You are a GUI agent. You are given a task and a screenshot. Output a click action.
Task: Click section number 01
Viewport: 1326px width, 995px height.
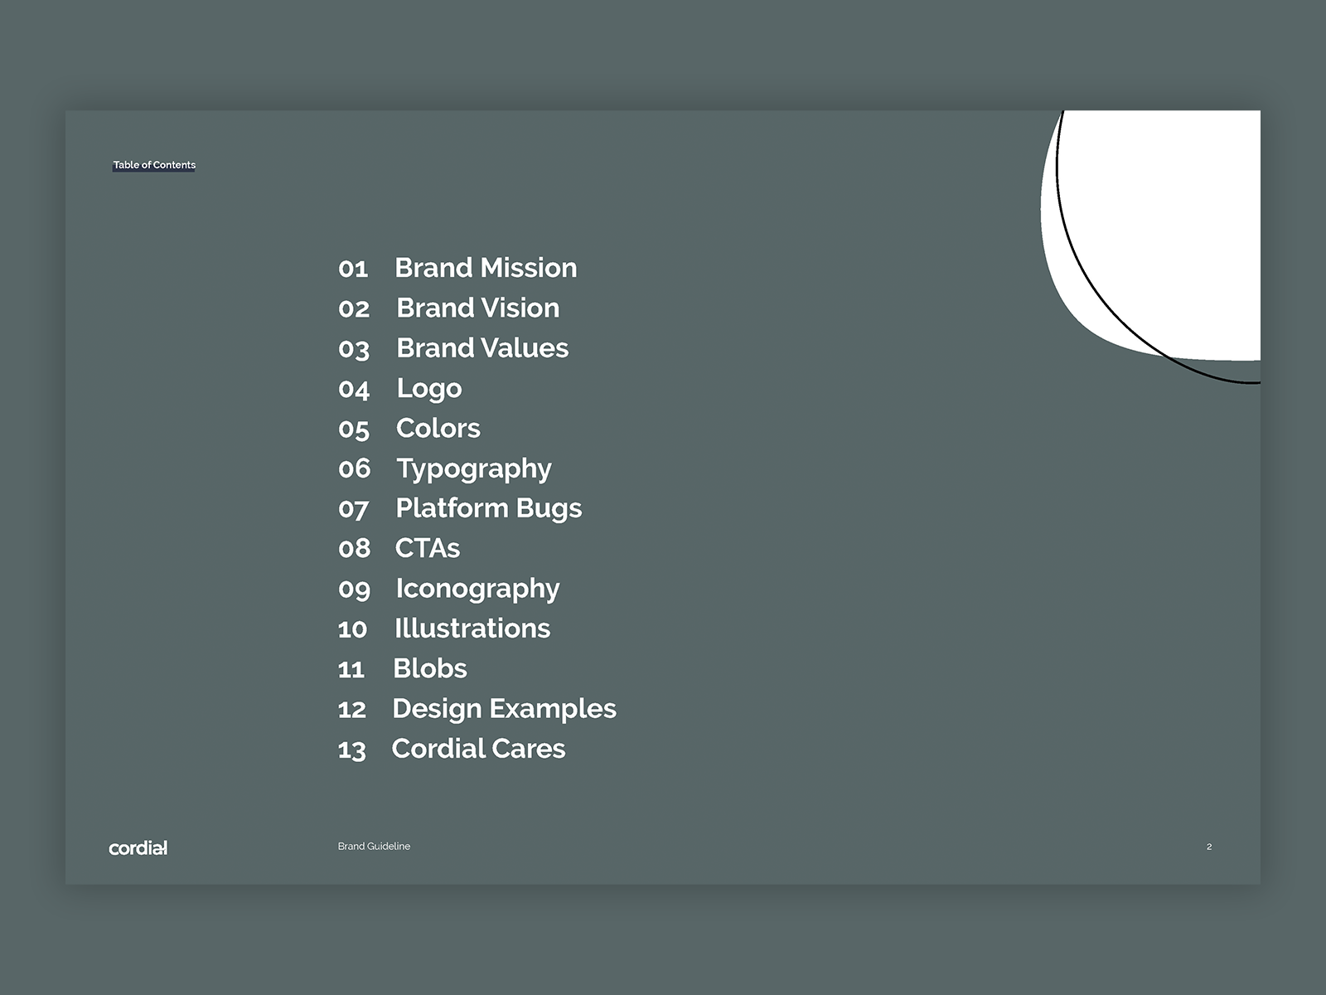click(353, 269)
